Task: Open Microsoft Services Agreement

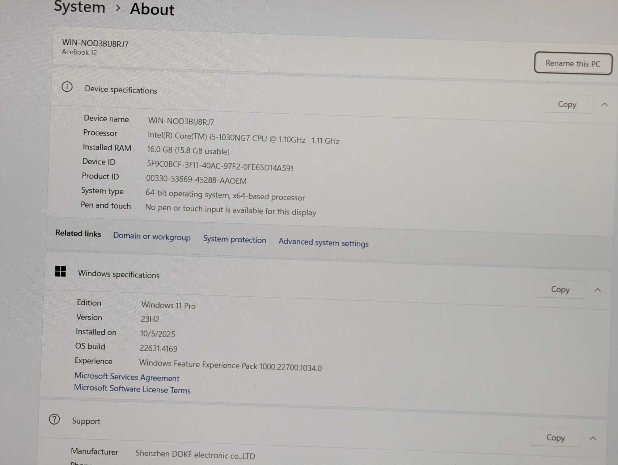Action: (x=127, y=377)
